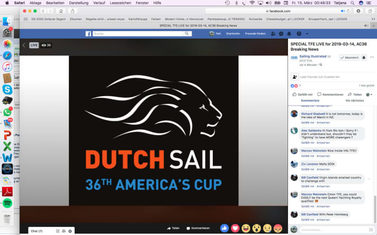Image resolution: width=377 pixels, height=235 pixels.
Task: Open friend requests icon in Facebook header
Action: pos(273,34)
